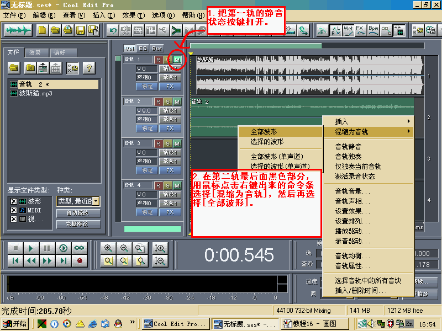
Task: Open the 文件(F) menu
Action: [x=14, y=15]
